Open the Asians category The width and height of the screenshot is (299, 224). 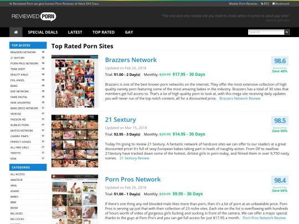(15, 191)
